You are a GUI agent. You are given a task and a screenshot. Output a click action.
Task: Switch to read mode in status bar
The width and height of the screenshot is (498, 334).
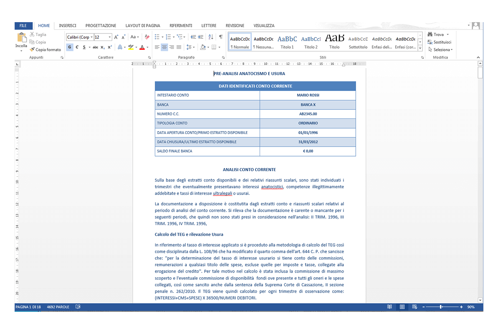pos(390,307)
